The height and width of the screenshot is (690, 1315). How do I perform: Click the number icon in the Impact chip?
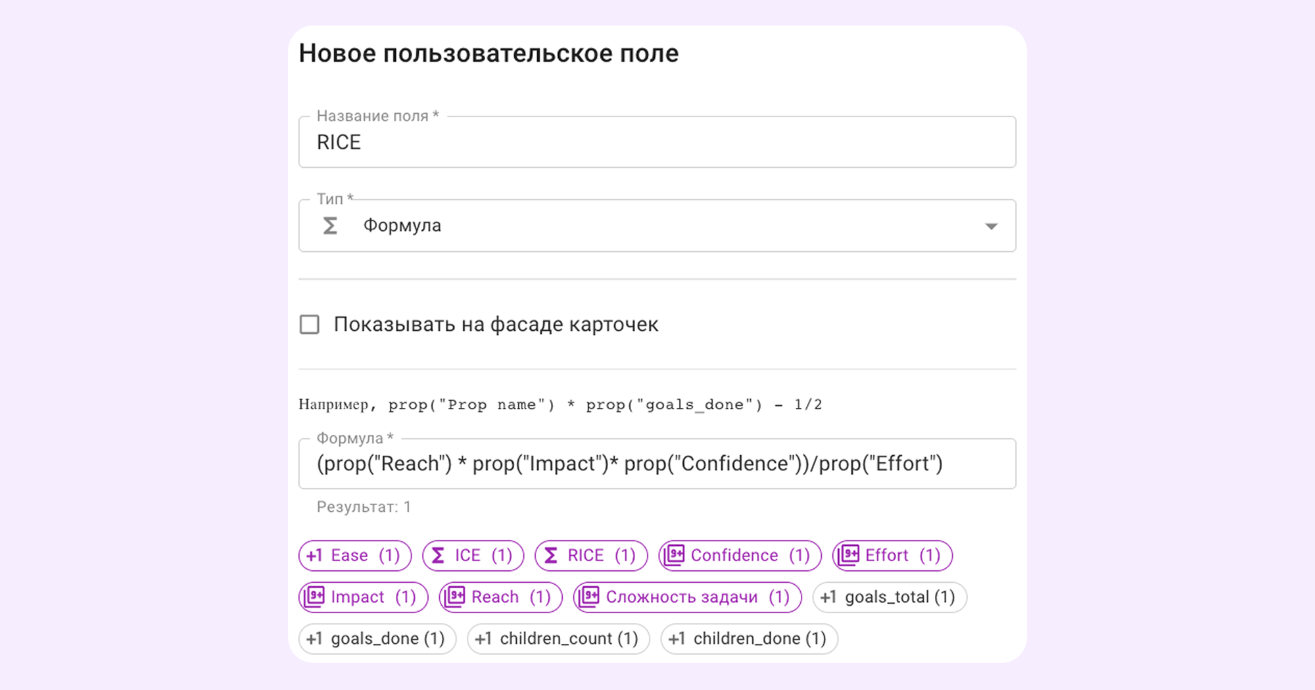314,597
